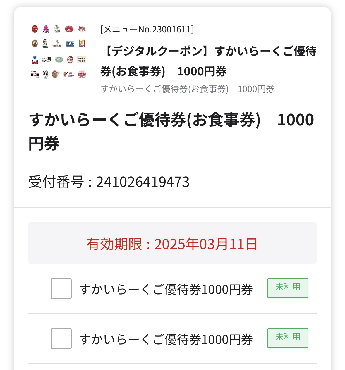Click the しゃぶ葉 logo
This screenshot has height=370, width=345.
[x=57, y=29]
